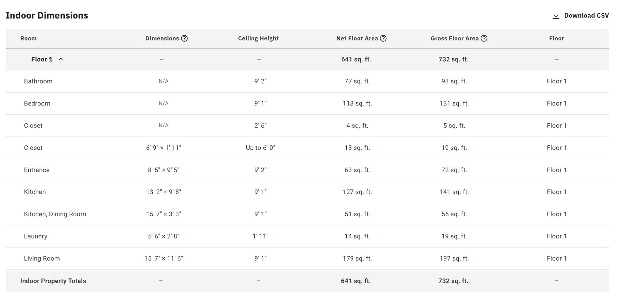Click the Download CSV arrow icon
Viewport: 625px width, 297px height.
tap(556, 16)
